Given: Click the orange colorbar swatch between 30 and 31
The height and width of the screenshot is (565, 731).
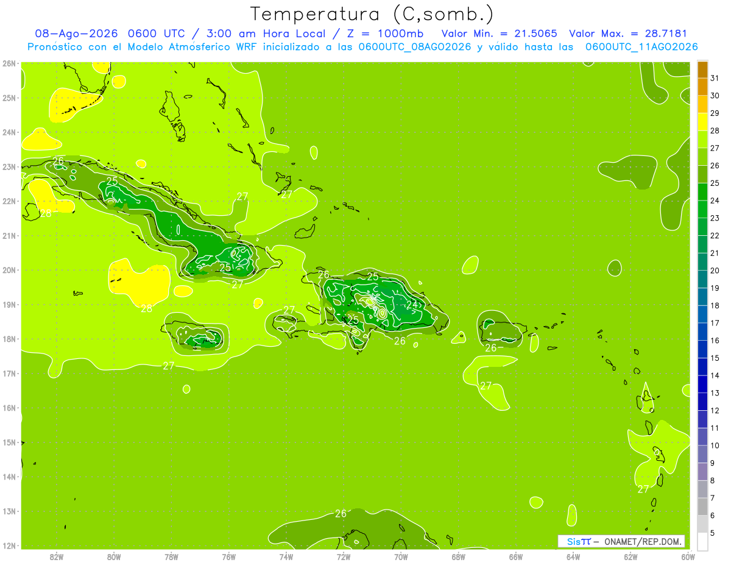Looking at the screenshot, I should coord(702,87).
